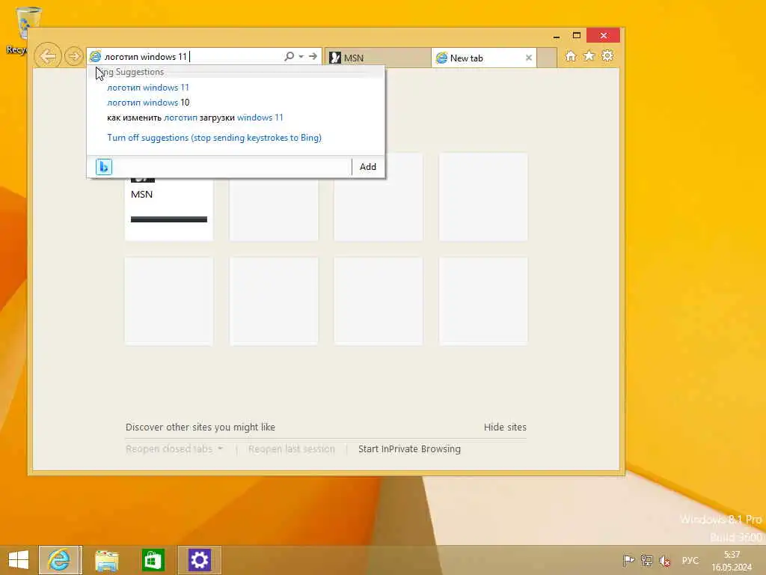Open Favorites star icon
Viewport: 766px width, 575px height.
589,55
